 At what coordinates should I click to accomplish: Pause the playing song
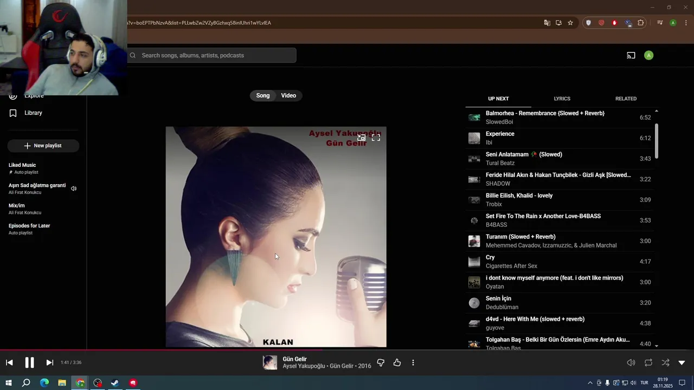click(29, 362)
